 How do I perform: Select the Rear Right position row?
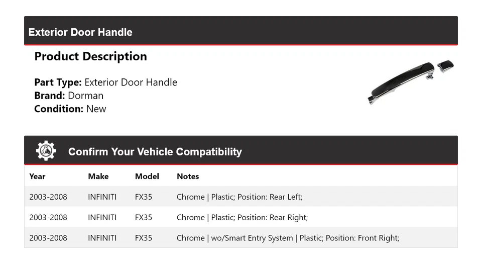click(241, 217)
